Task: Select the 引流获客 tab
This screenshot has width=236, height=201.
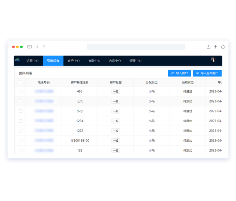Action: pos(53,61)
